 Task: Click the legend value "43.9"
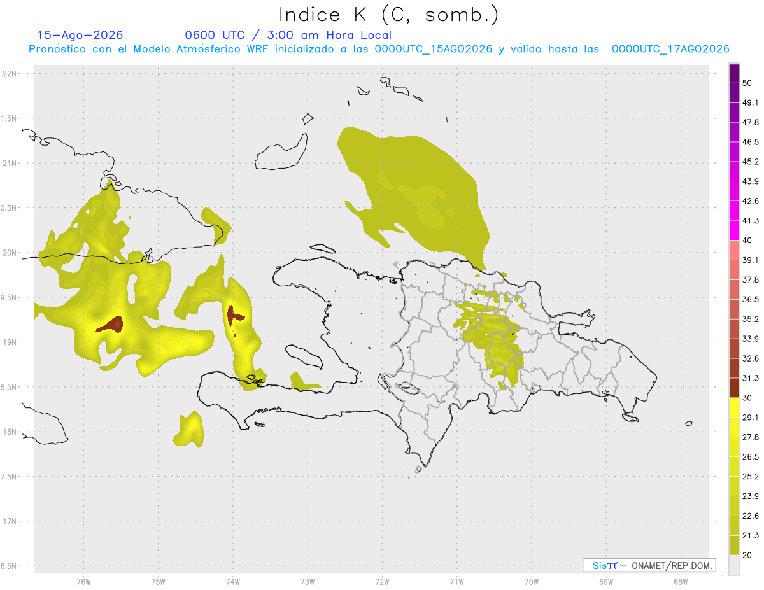[751, 181]
